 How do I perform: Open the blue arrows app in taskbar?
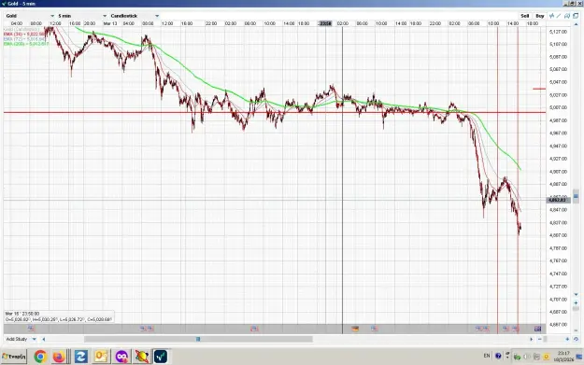coord(80,357)
